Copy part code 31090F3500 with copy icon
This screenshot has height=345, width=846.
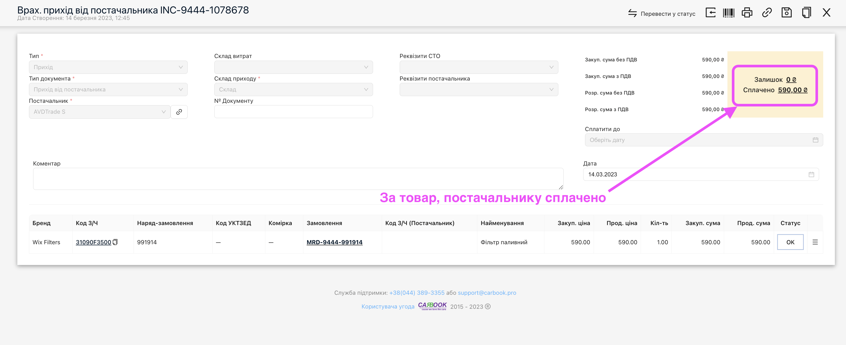[x=115, y=242]
